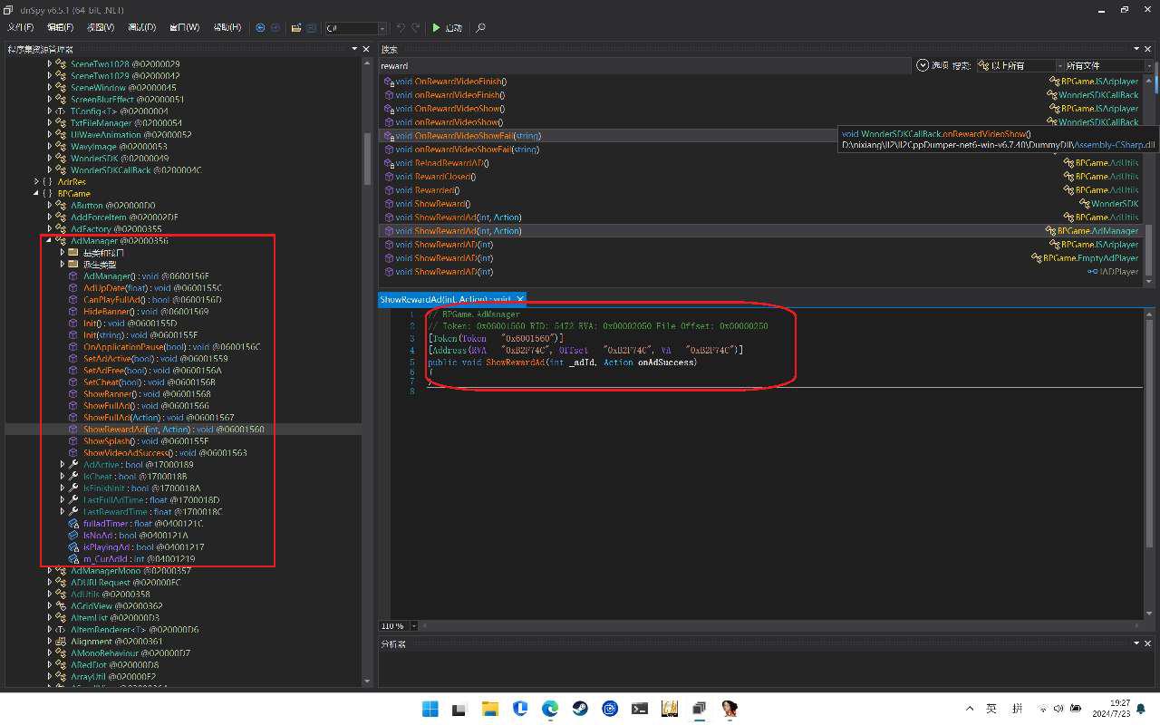Click the green Start debugging arrow
The height and width of the screenshot is (725, 1160).
click(436, 28)
